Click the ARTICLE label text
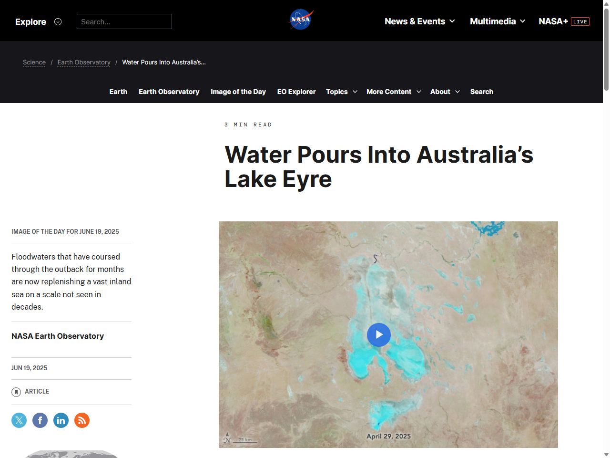 [37, 391]
